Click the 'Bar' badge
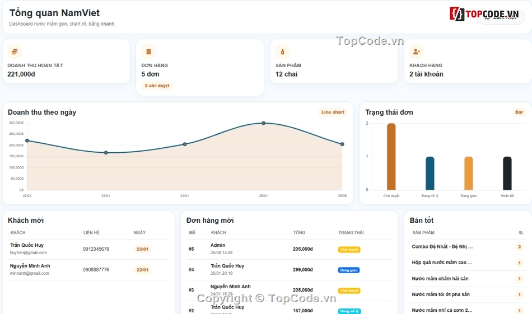This screenshot has height=314, width=532. point(519,112)
